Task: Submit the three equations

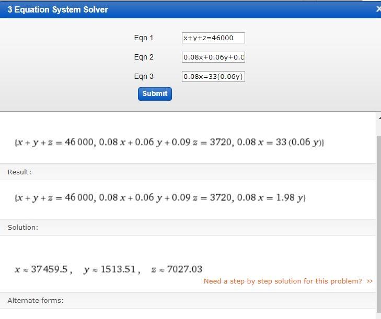Action: pyautogui.click(x=155, y=93)
